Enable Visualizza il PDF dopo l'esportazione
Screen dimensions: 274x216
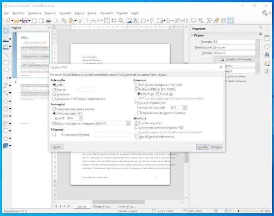pyautogui.click(x=54, y=99)
